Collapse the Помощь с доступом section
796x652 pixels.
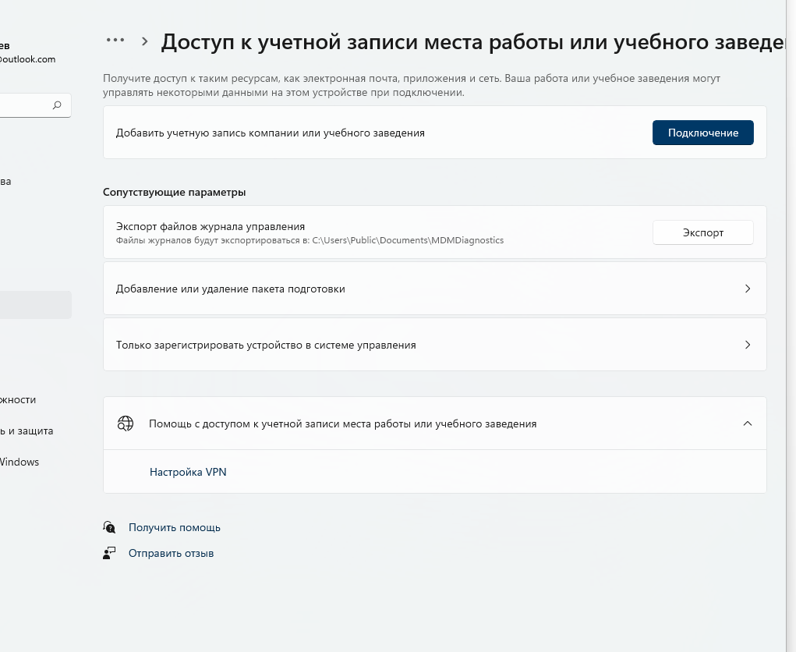(x=747, y=423)
